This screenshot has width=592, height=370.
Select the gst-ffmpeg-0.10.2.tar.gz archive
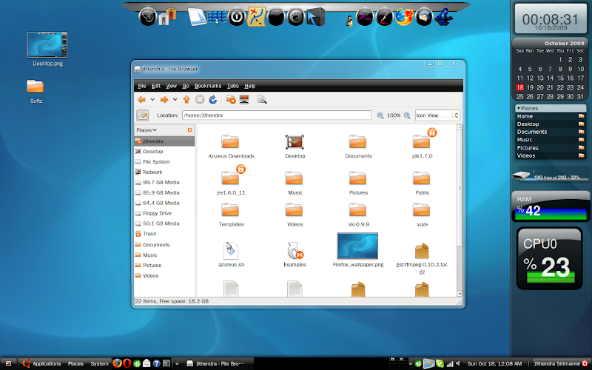(x=422, y=258)
